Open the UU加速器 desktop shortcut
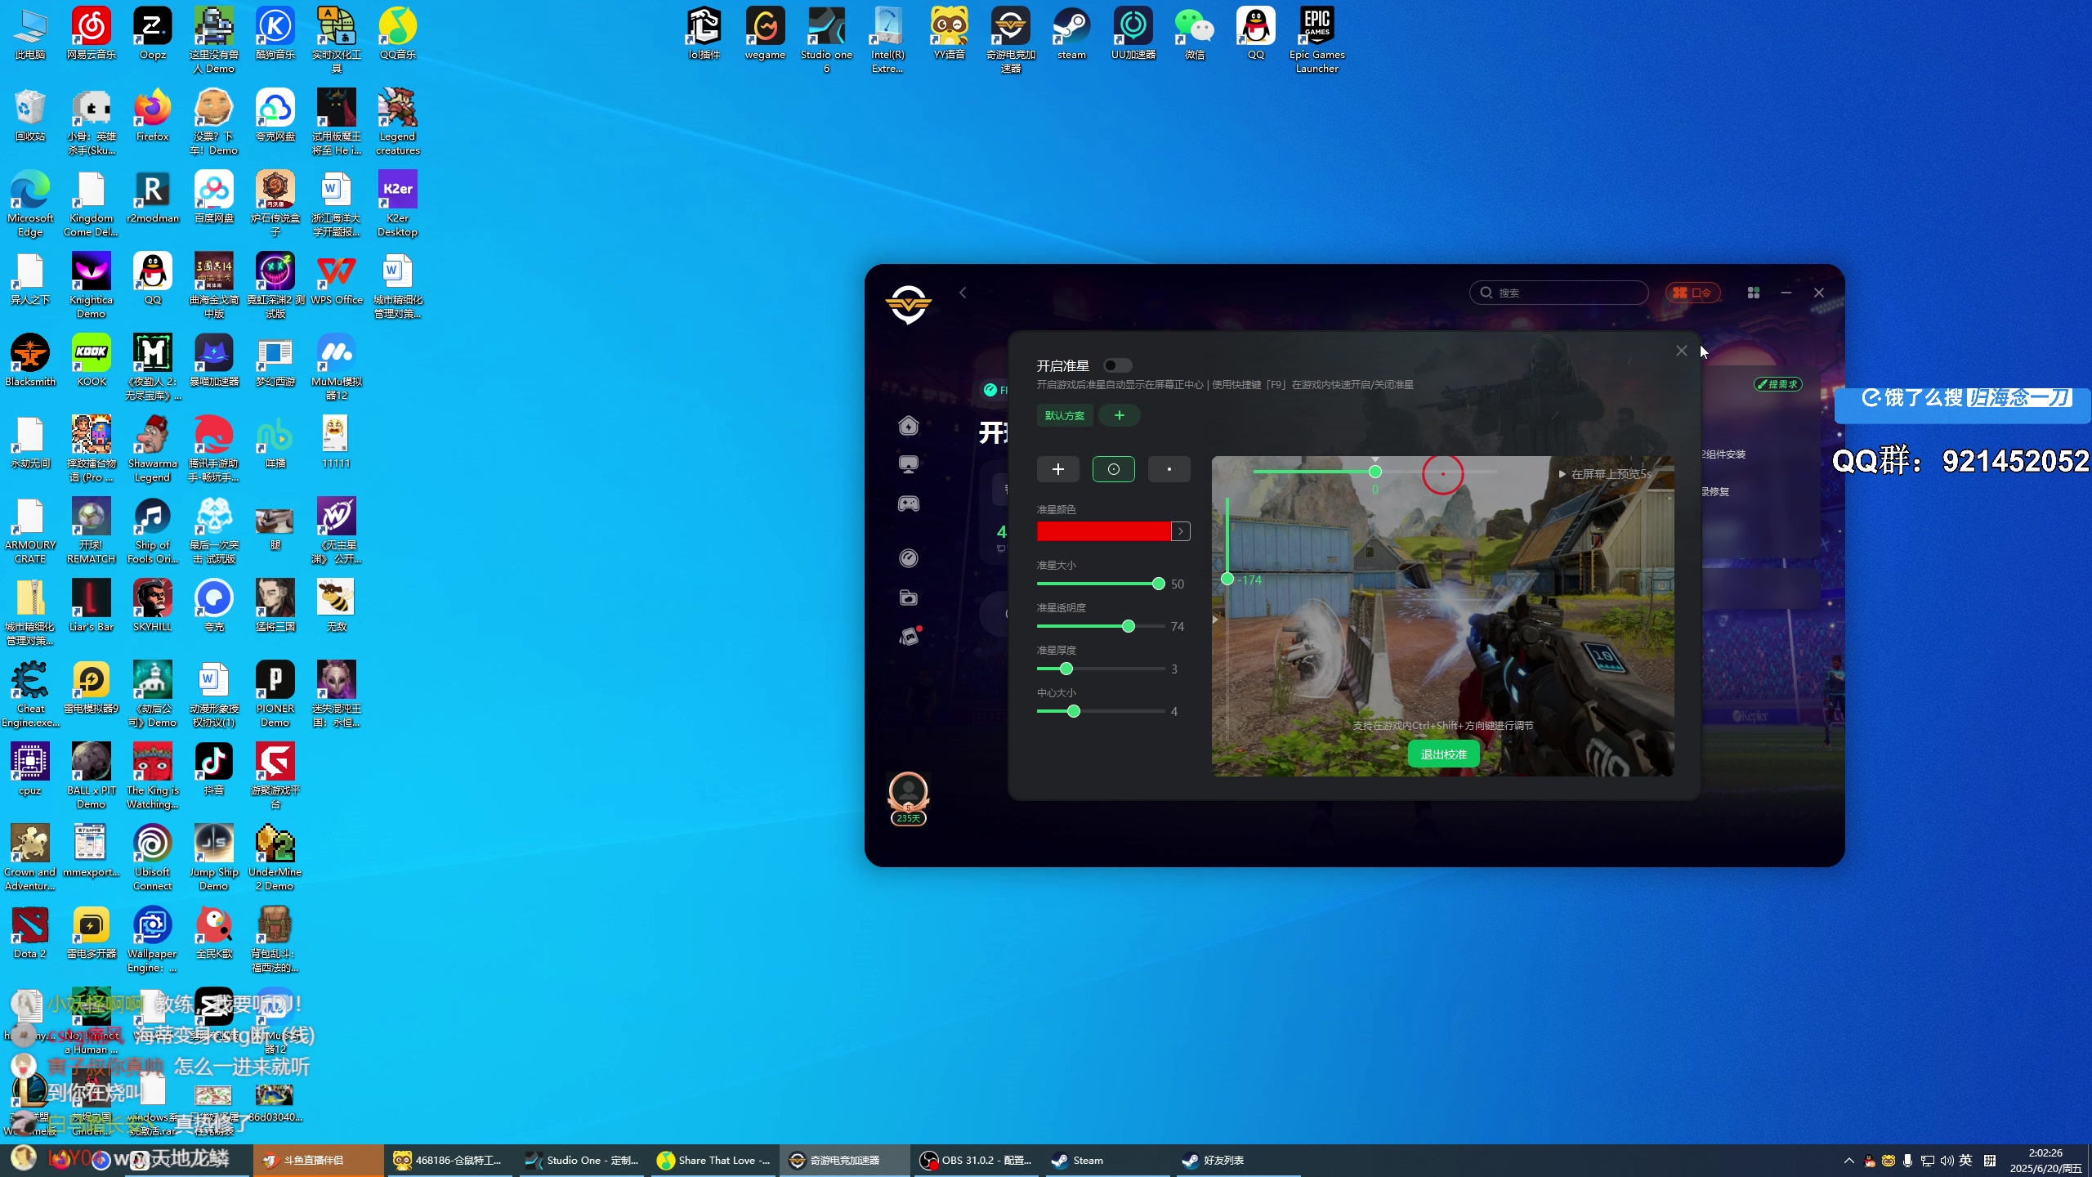The height and width of the screenshot is (1177, 2092). tap(1133, 34)
